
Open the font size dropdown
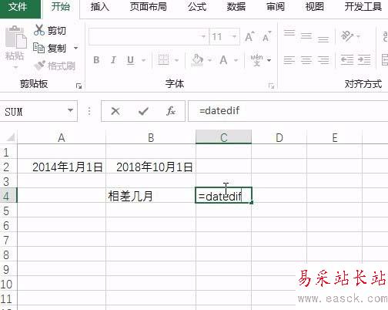[234, 37]
